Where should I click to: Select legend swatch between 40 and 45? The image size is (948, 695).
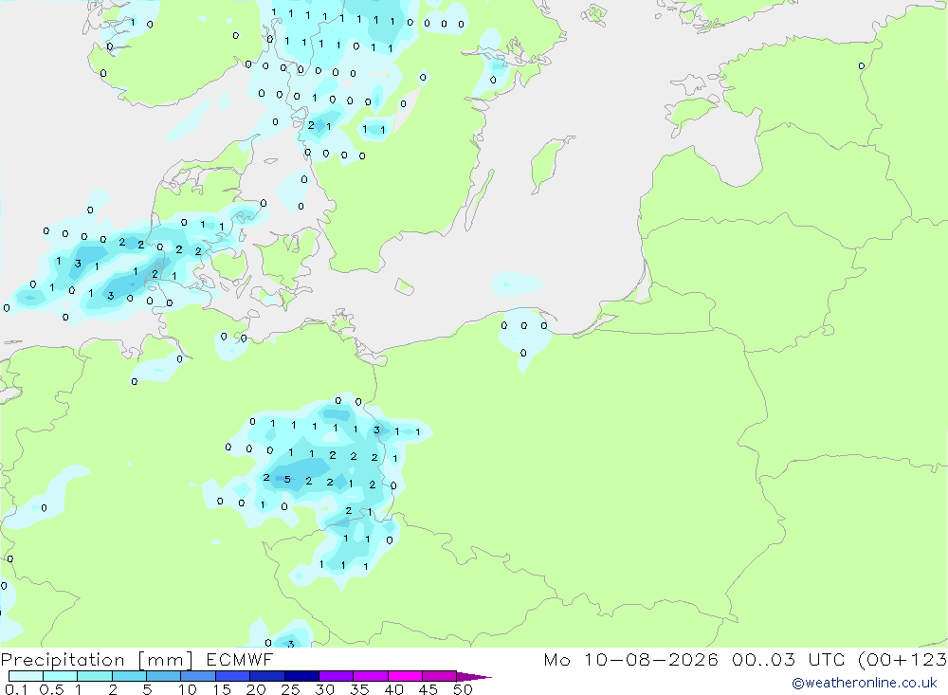(405, 676)
